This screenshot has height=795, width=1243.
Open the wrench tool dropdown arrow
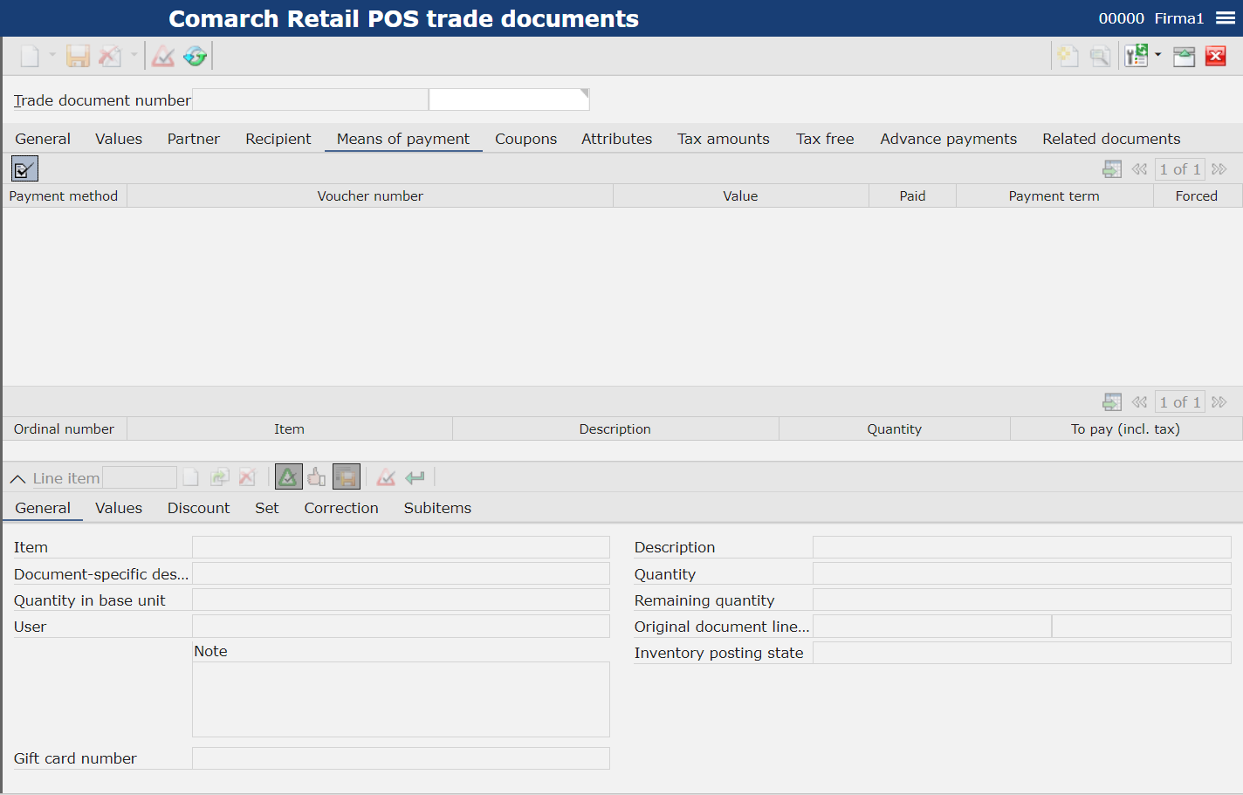click(1158, 55)
